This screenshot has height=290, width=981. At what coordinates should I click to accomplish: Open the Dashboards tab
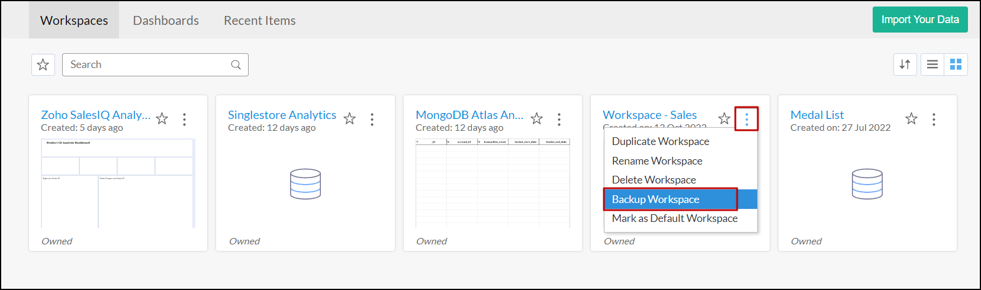[x=166, y=21]
